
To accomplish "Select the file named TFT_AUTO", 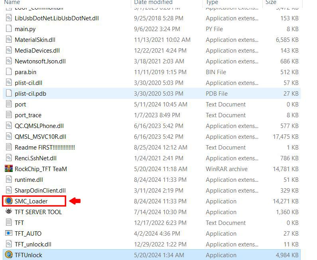I will click(x=28, y=234).
